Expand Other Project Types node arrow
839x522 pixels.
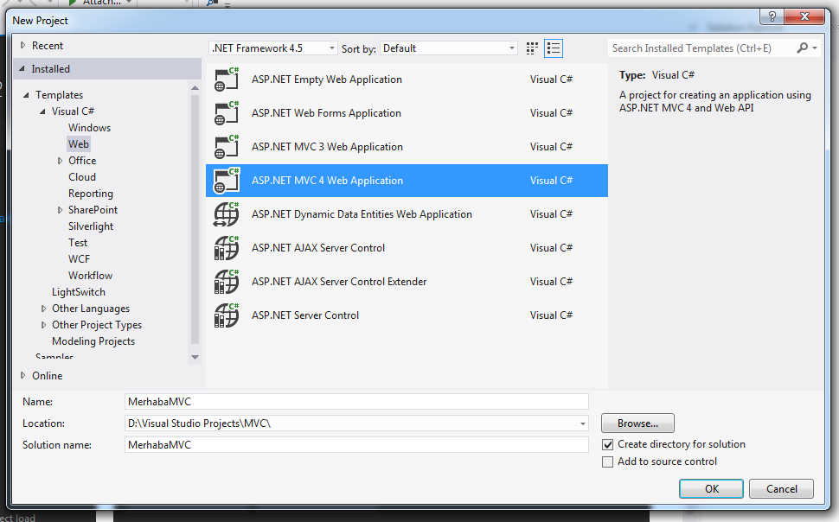click(44, 325)
